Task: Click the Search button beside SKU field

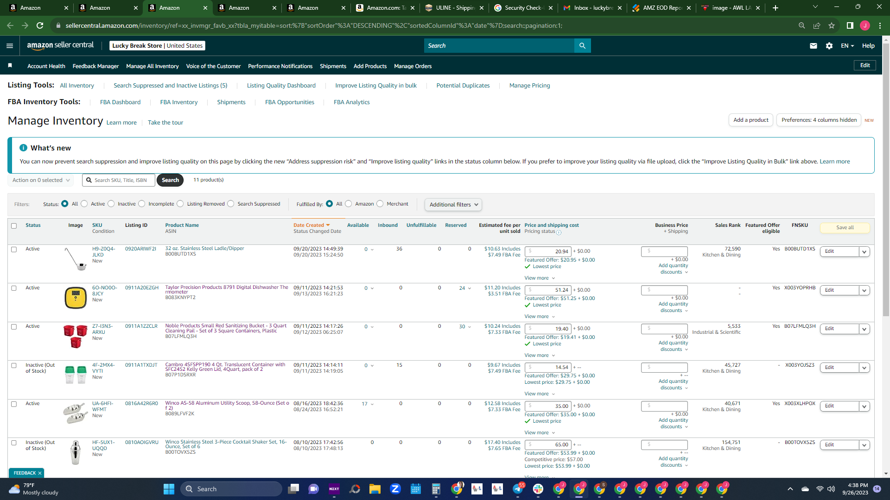Action: [170, 180]
